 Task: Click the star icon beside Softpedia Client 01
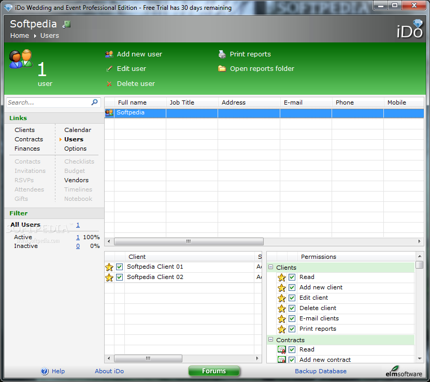pyautogui.click(x=109, y=267)
